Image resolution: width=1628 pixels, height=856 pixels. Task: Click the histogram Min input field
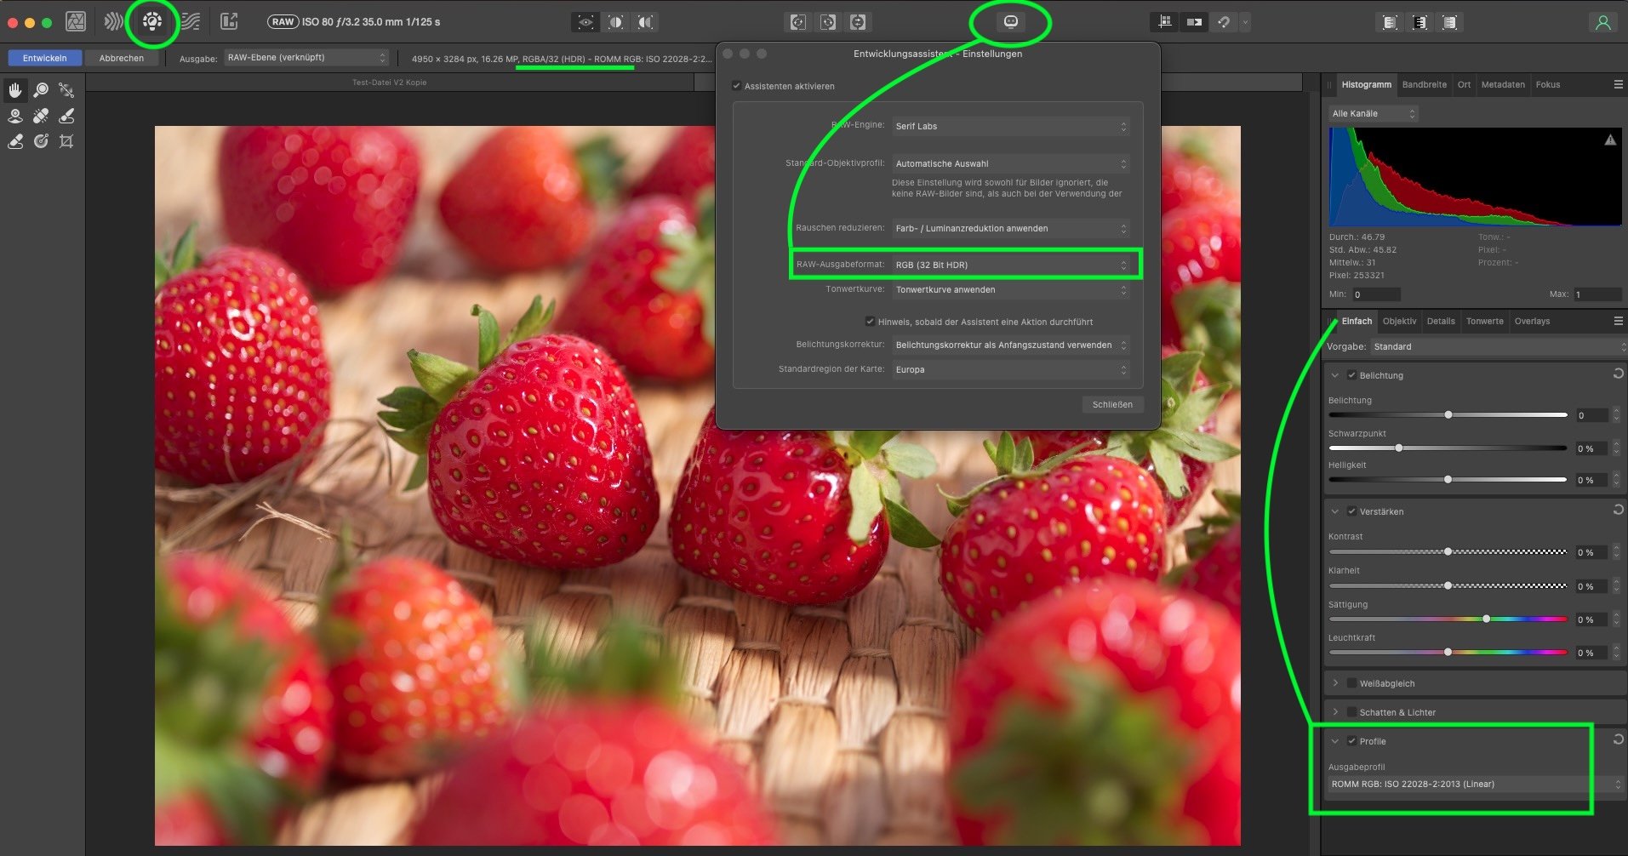(x=1376, y=294)
